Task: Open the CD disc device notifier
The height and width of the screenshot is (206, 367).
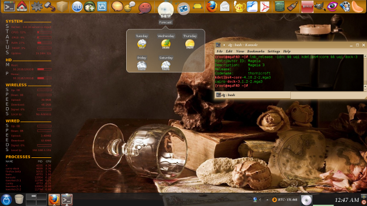Action: click(306, 200)
